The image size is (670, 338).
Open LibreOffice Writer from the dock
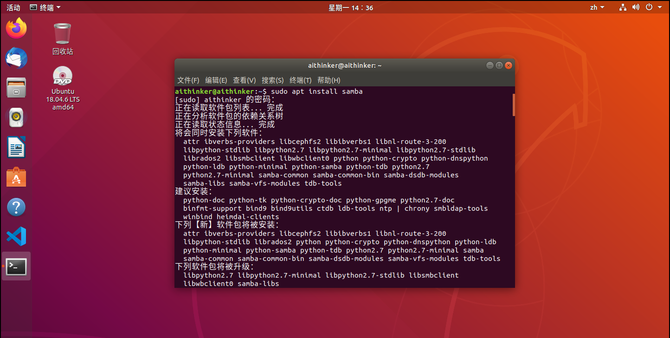tap(16, 148)
